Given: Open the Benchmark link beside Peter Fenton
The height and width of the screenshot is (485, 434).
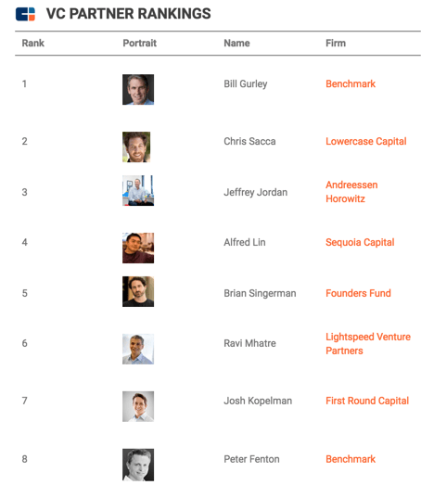Looking at the screenshot, I should [x=351, y=459].
